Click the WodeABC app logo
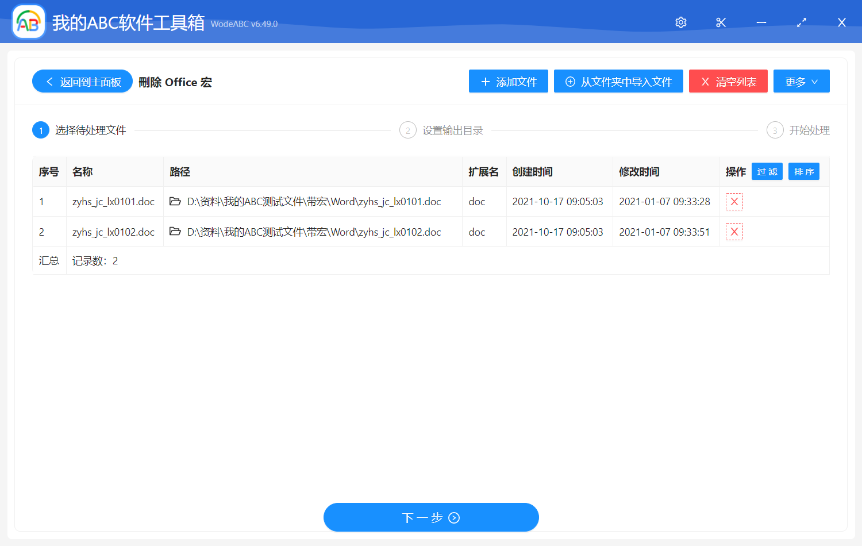Viewport: 862px width, 546px height. point(29,22)
